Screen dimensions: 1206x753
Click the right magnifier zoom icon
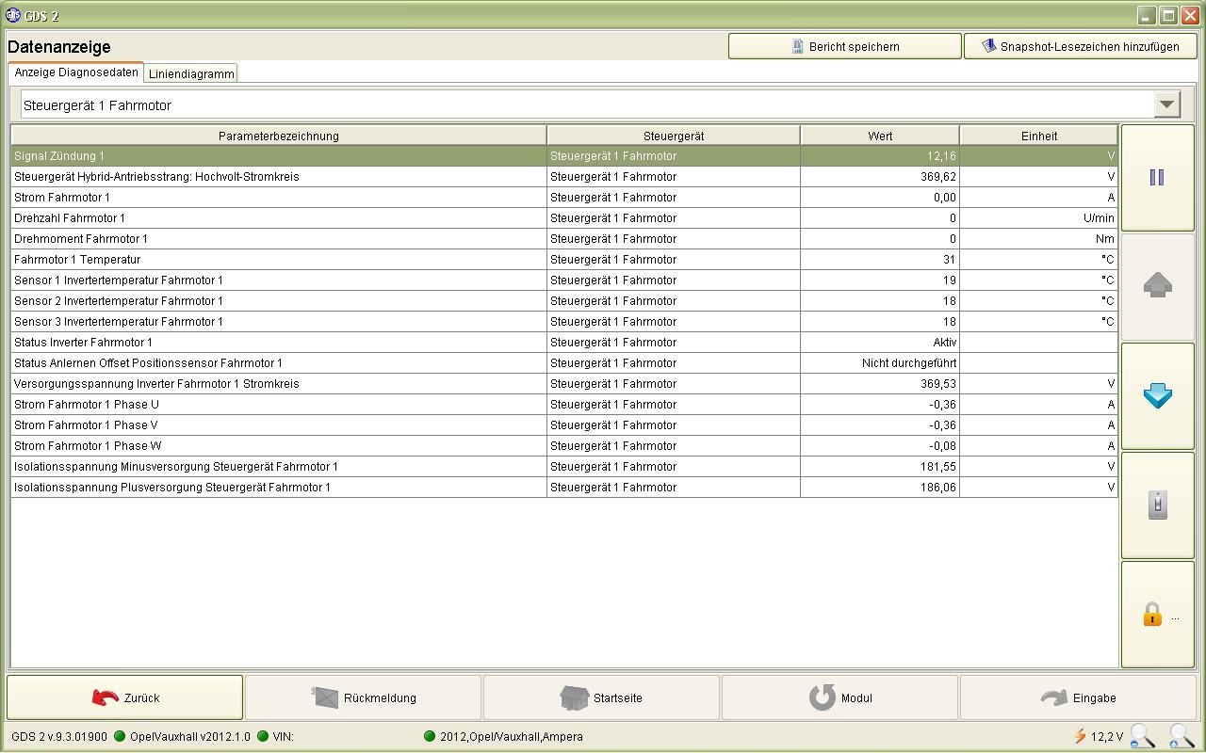pos(1182,736)
